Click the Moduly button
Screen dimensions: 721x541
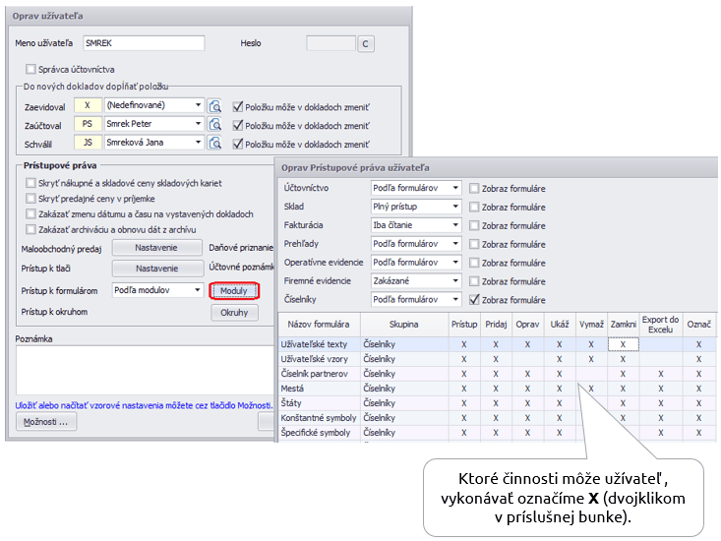coord(234,291)
